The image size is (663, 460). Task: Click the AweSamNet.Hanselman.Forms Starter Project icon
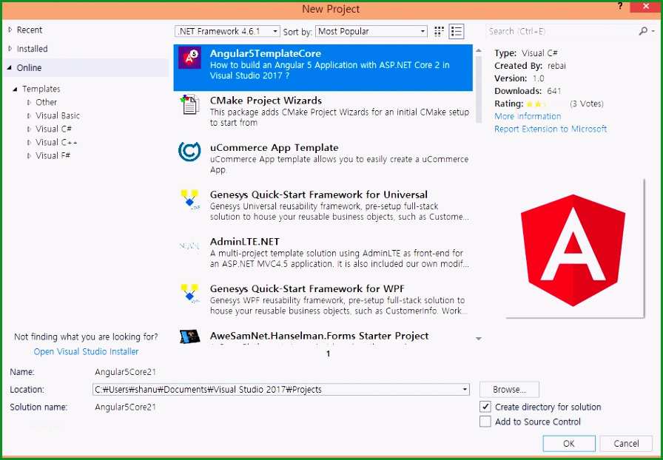189,337
